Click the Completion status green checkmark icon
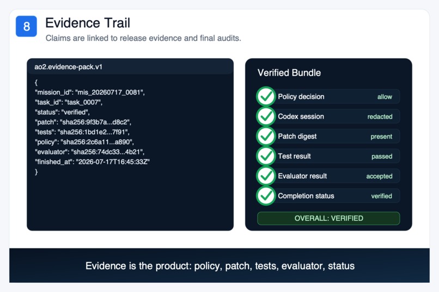This screenshot has height=292, width=439. [266, 196]
